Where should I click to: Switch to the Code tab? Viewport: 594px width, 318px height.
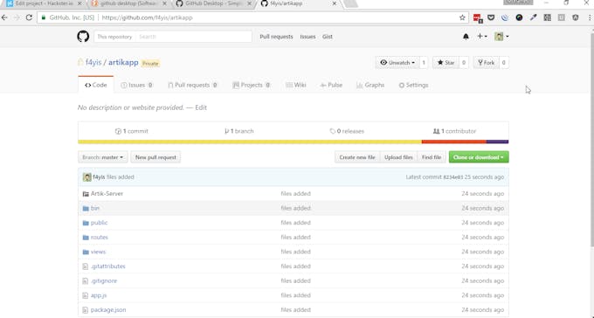coord(96,85)
